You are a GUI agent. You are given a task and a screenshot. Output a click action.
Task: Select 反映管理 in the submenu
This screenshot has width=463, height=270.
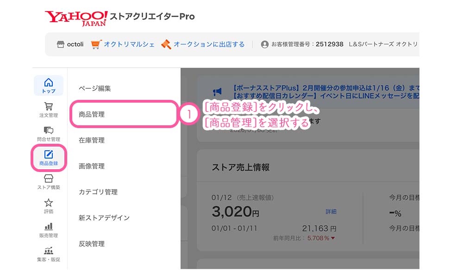click(92, 244)
